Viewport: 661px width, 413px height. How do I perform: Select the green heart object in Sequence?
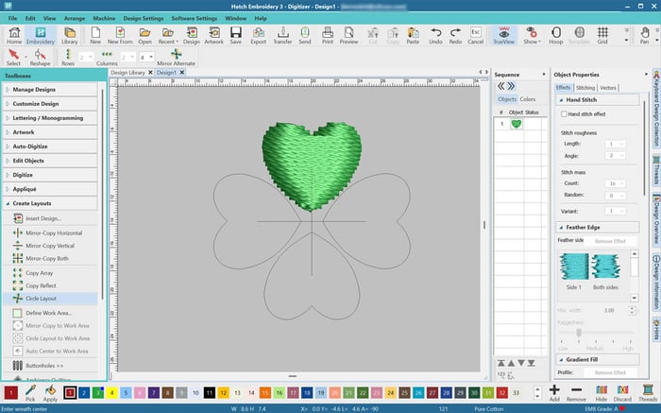coord(517,124)
